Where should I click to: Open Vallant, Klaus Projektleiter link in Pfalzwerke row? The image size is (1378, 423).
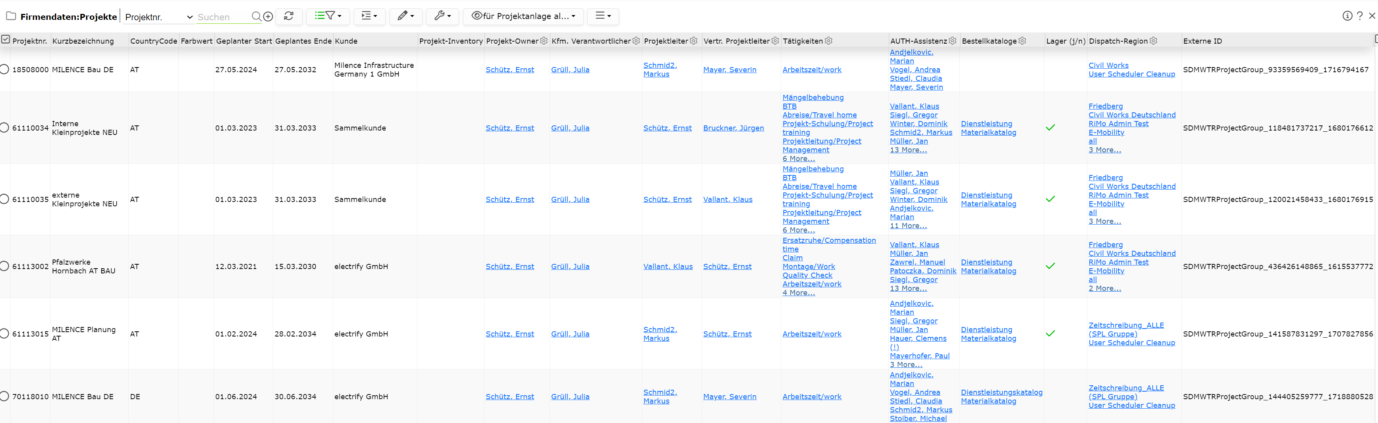click(x=668, y=267)
